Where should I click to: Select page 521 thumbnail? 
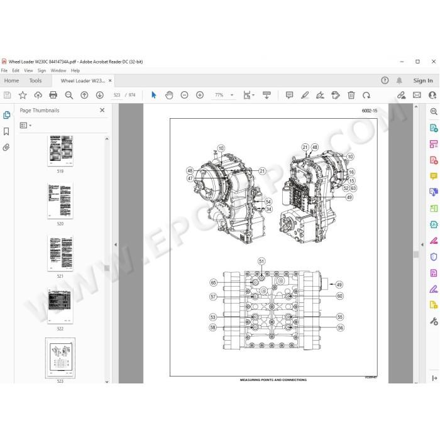(x=60, y=253)
